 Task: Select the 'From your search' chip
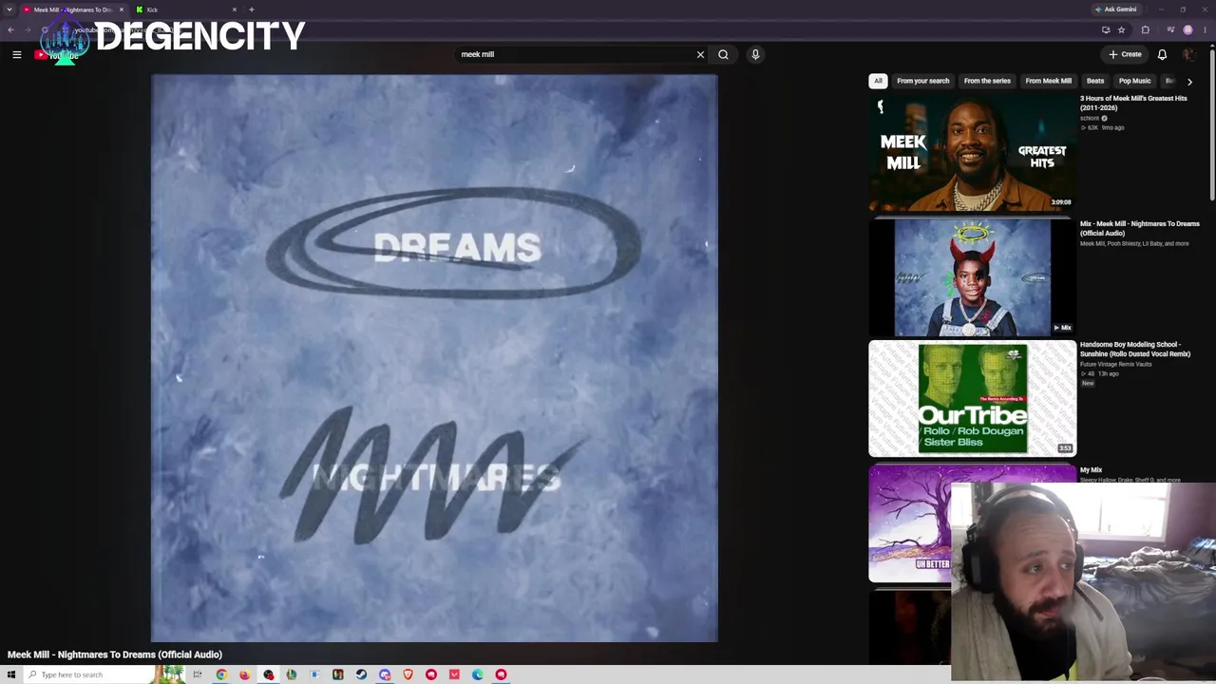[922, 81]
